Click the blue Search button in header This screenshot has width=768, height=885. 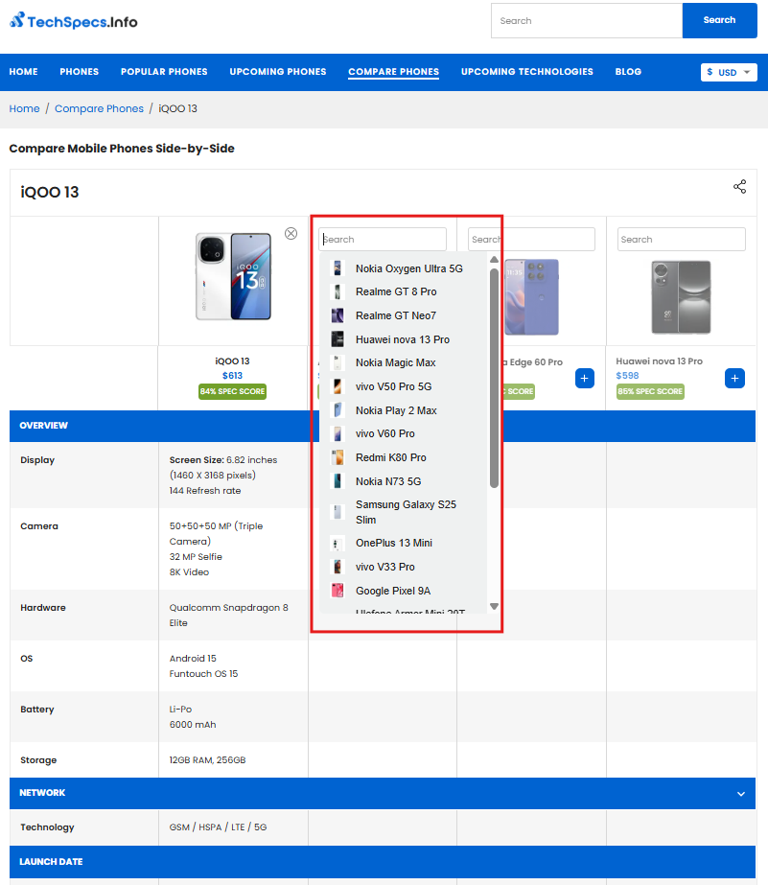pyautogui.click(x=719, y=20)
